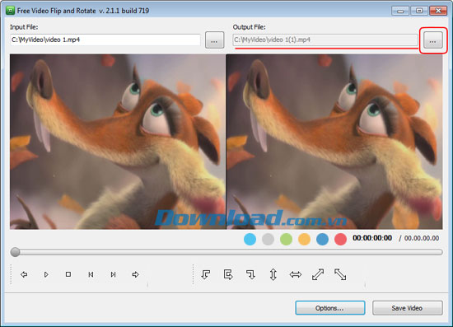453x327 pixels.
Task: Minimize the Free Video Flip and Rotate window
Action: (400, 11)
